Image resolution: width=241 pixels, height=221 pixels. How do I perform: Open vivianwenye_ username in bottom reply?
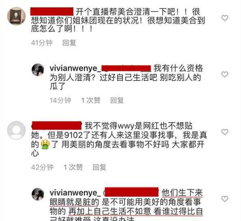(x=75, y=193)
